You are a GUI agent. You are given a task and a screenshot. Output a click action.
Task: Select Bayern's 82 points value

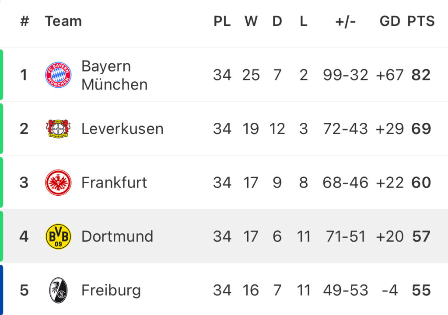click(x=421, y=75)
